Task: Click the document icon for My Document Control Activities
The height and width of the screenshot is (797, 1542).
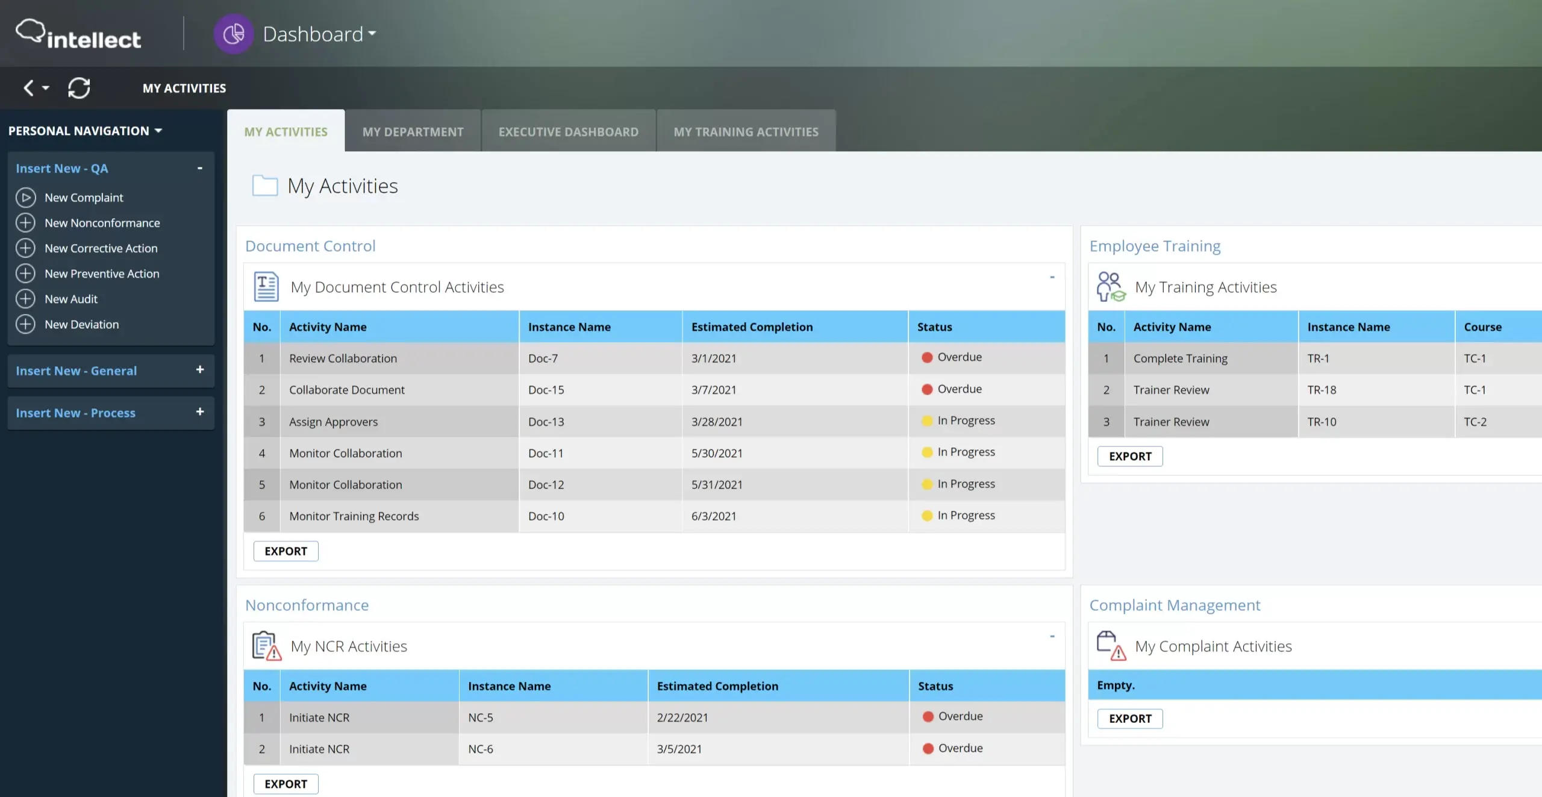Action: tap(266, 287)
